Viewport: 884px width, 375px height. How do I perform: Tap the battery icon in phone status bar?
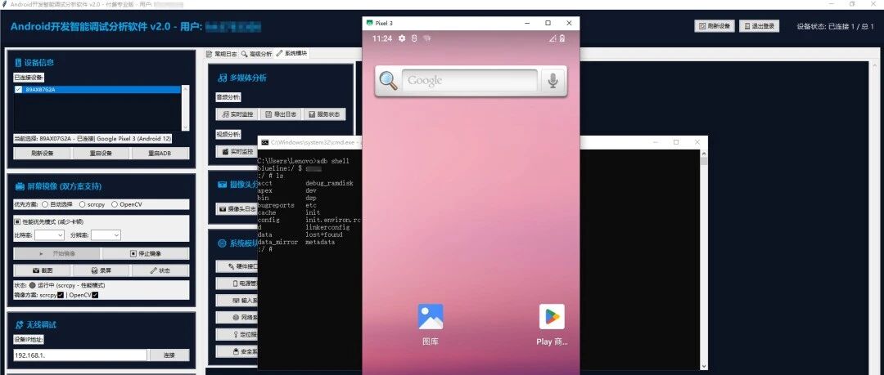(562, 38)
